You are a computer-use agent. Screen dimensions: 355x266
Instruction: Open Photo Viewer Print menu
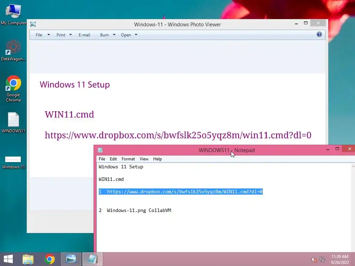pos(61,35)
